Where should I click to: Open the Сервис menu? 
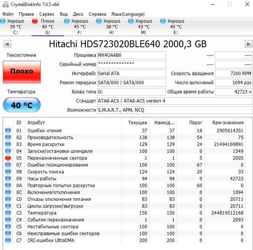47,14
